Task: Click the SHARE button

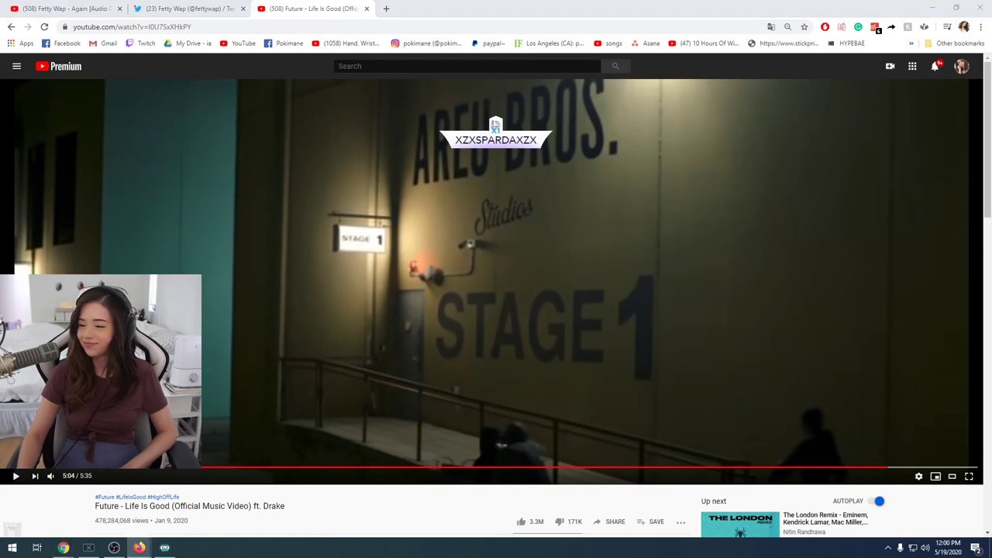Action: click(x=609, y=522)
